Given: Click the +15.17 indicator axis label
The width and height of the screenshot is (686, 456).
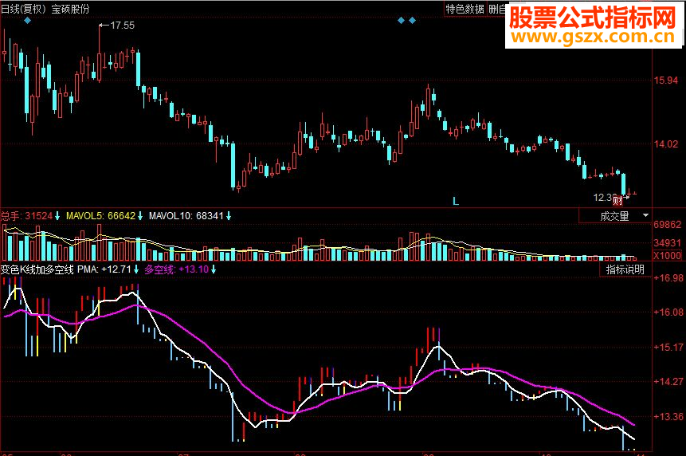Looking at the screenshot, I should click(668, 348).
